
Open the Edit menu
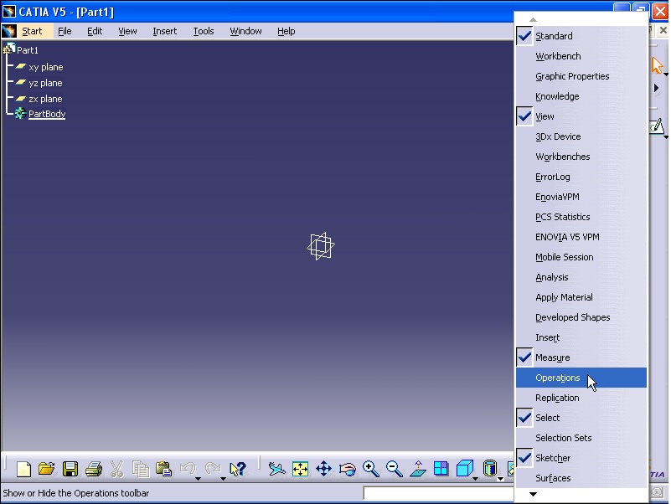(x=95, y=31)
